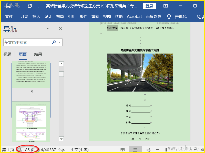Click the 4/40387 个字 word count
Viewport: 205px width, 153px height.
(x=53, y=150)
